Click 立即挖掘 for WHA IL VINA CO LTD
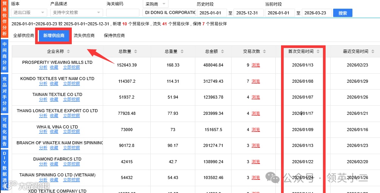Image resolution: width=380 pixels, height=193 pixels. point(71,132)
